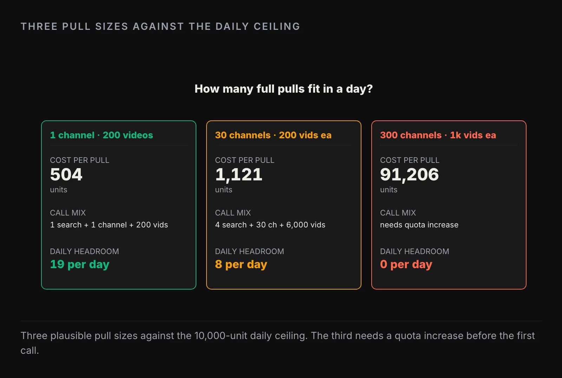562x378 pixels.
Task: Select '4 search + 30 ch + 6,000 vids' text
Action: pos(270,225)
